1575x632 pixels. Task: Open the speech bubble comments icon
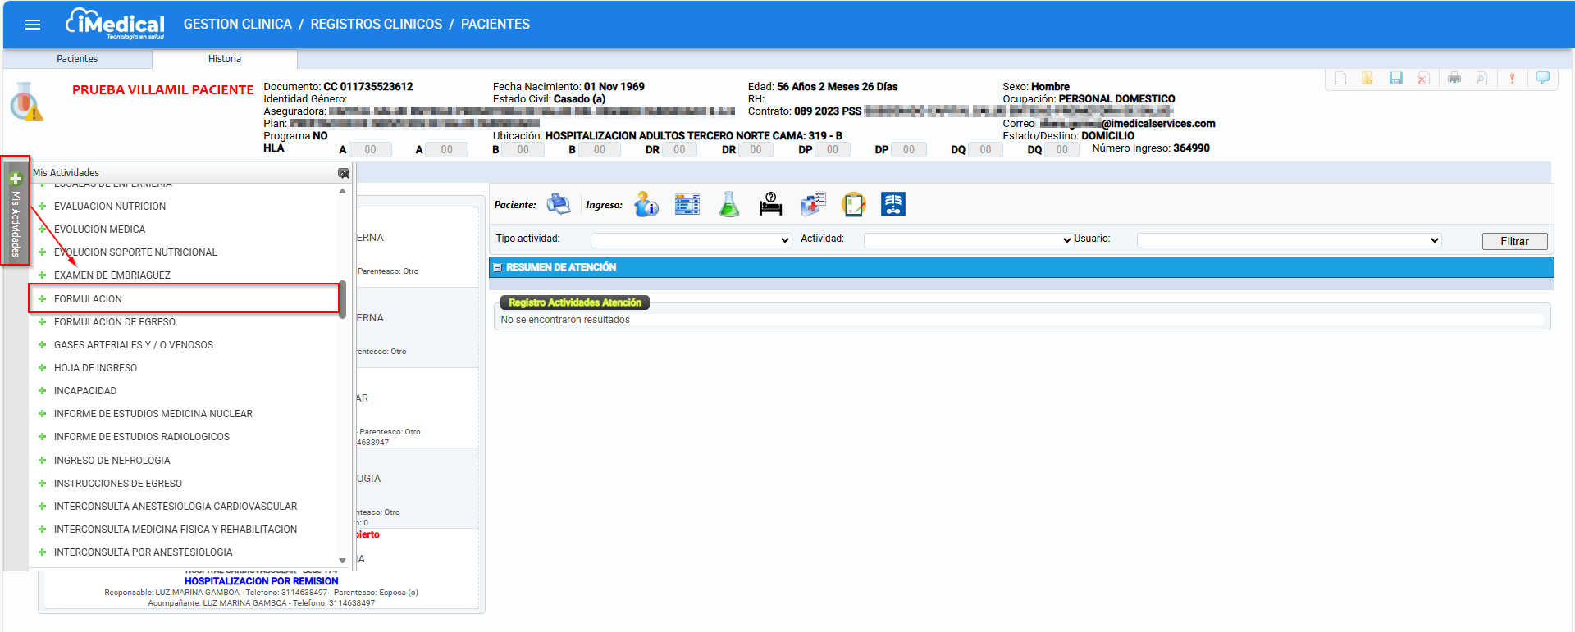pos(1543,78)
